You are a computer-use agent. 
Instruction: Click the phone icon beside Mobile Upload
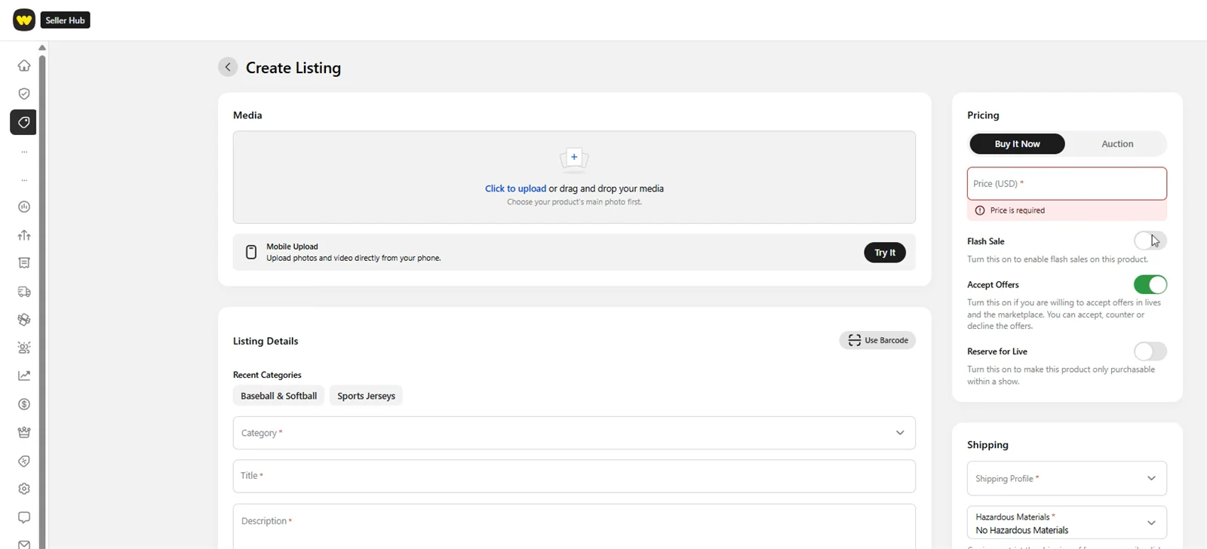tap(251, 252)
